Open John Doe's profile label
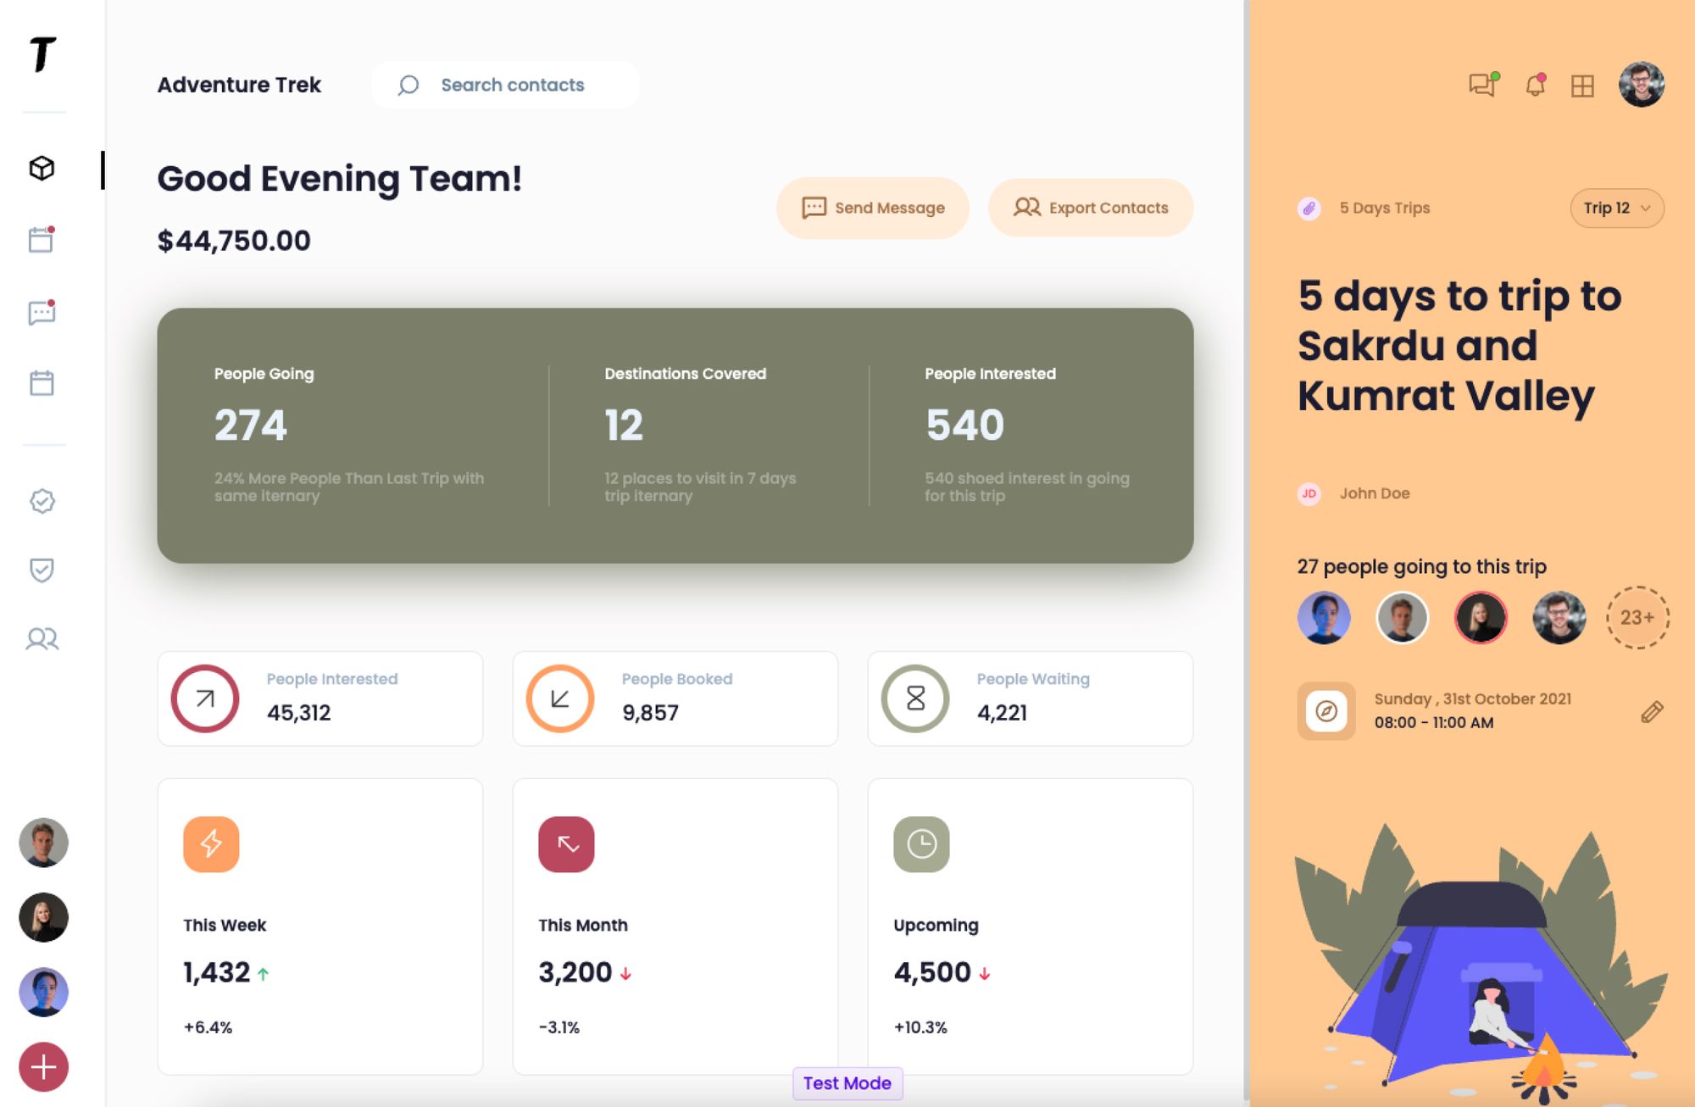 pyautogui.click(x=1375, y=493)
